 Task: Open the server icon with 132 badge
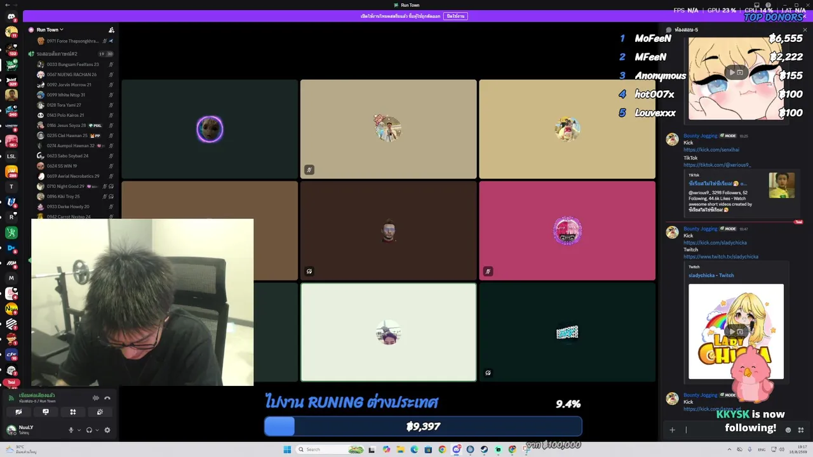pos(11,50)
